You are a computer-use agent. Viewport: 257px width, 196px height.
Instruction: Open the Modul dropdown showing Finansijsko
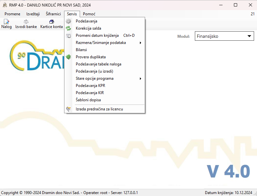[224, 36]
